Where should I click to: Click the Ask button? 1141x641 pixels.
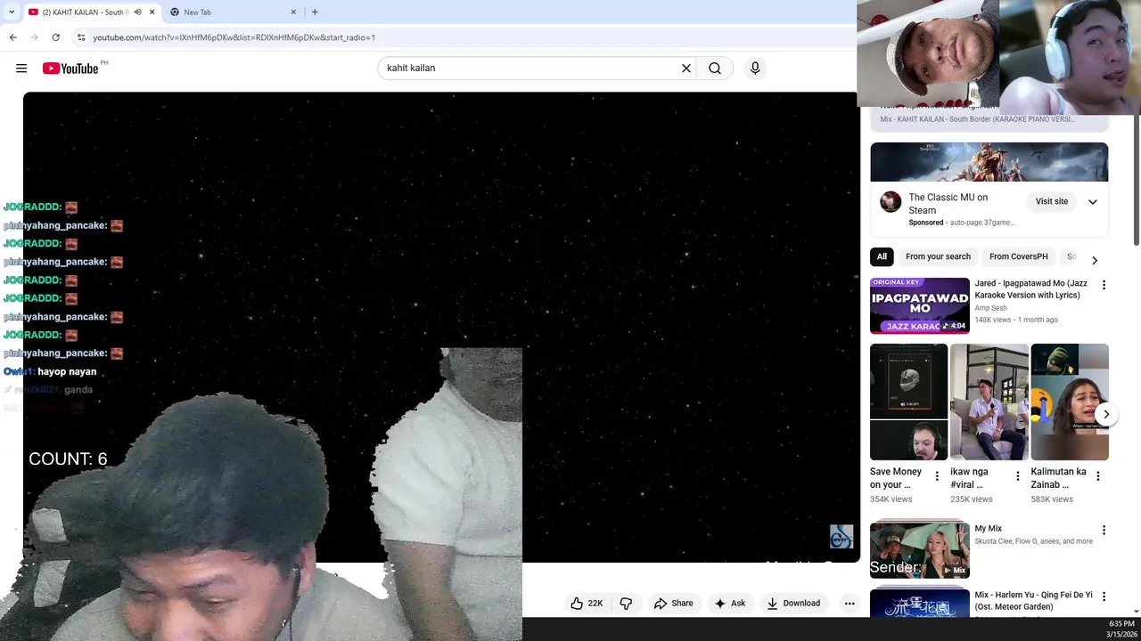tap(729, 603)
